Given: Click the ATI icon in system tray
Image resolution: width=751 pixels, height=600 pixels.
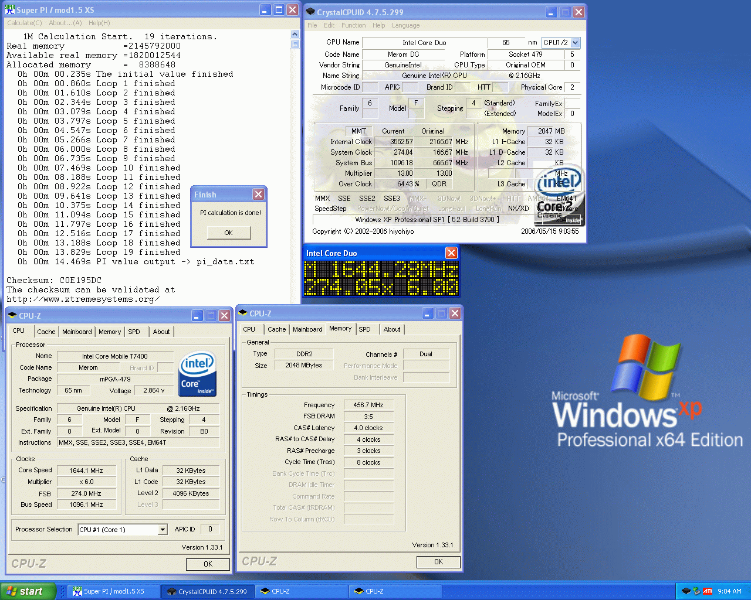Looking at the screenshot, I should point(708,591).
